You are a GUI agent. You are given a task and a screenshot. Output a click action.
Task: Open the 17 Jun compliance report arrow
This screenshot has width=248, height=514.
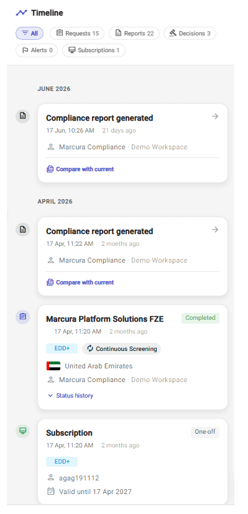[x=215, y=116]
